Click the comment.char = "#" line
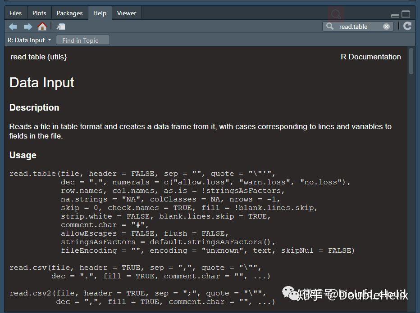This screenshot has height=313, width=420. click(x=105, y=225)
